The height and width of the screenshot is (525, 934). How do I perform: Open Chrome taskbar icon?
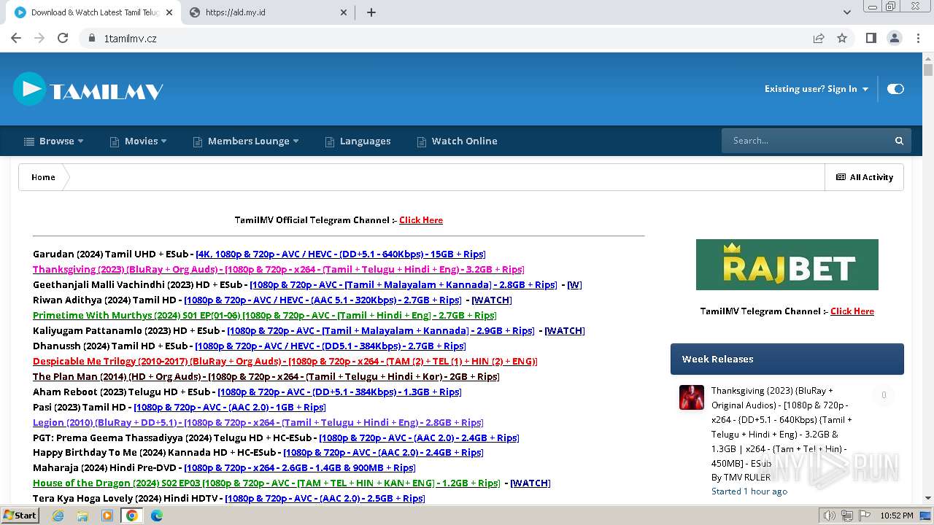tap(132, 516)
